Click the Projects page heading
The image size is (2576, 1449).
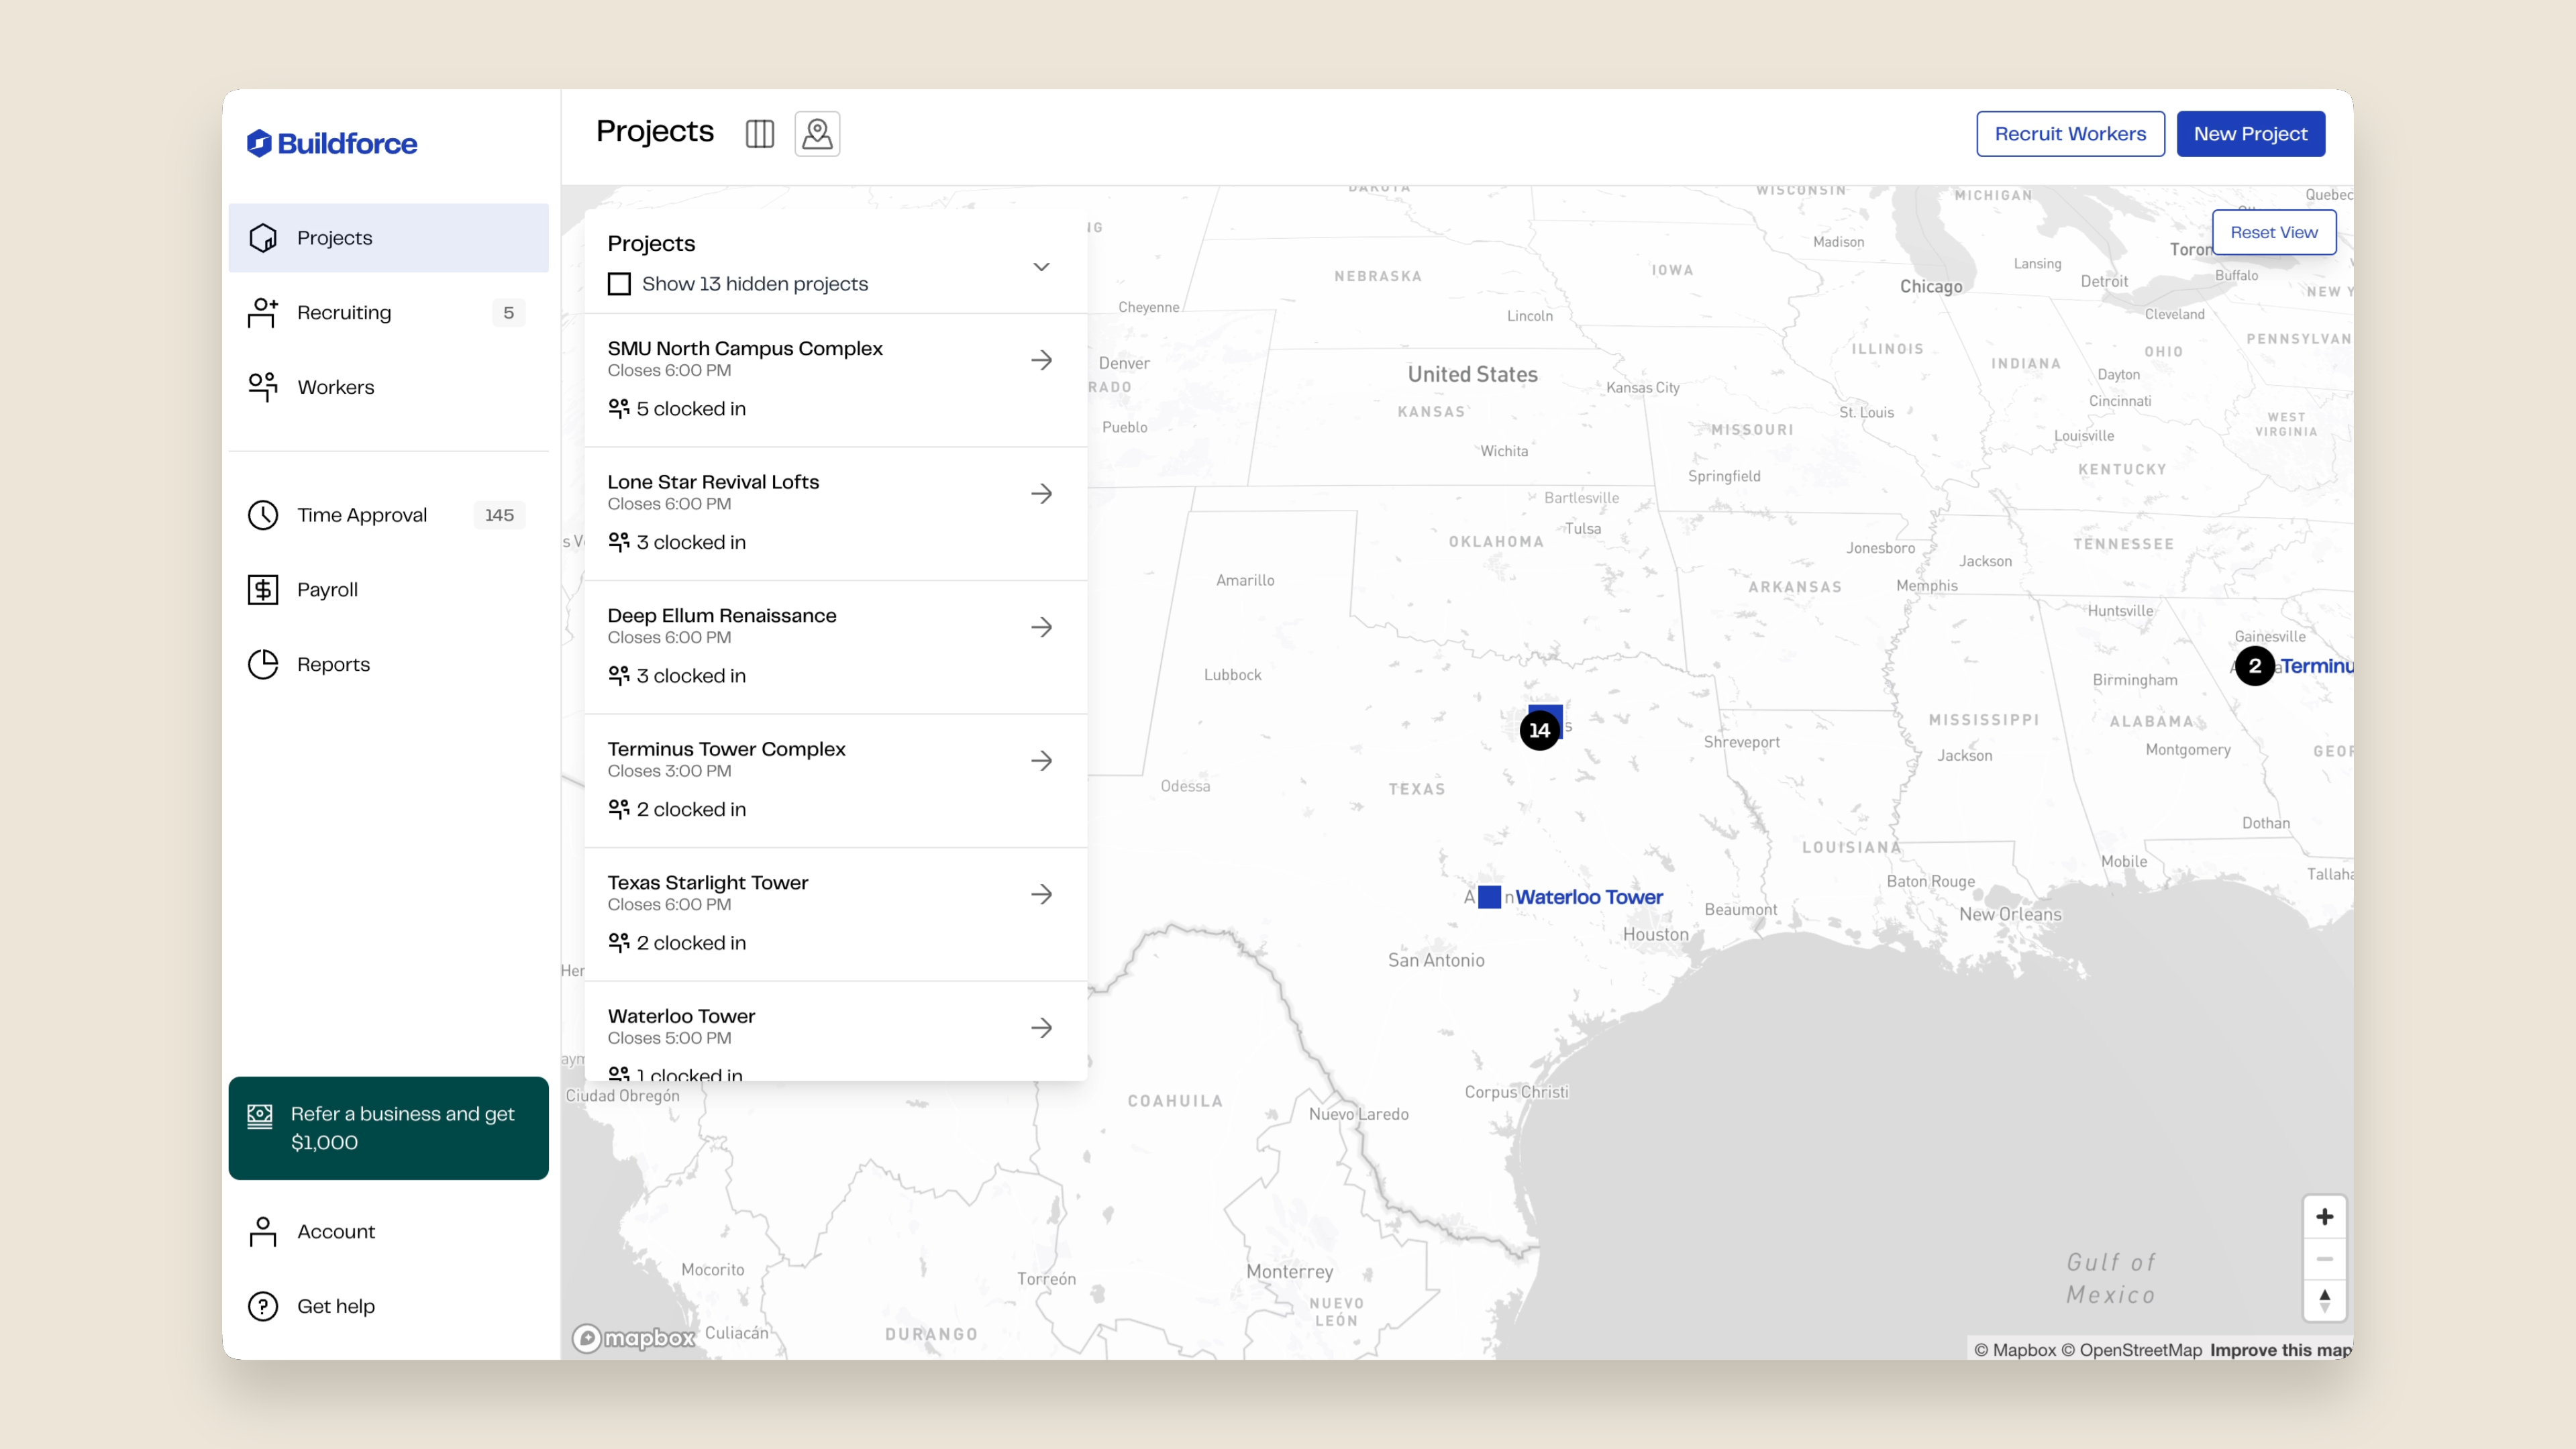pyautogui.click(x=655, y=131)
